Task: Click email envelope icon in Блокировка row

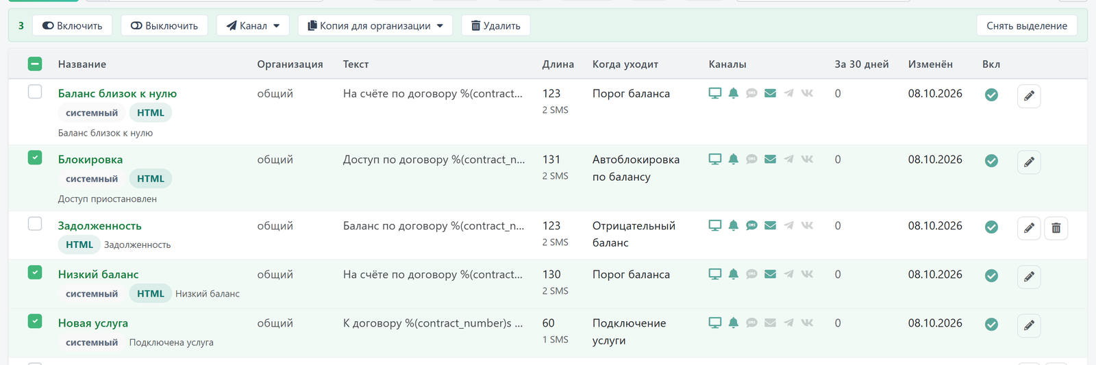Action: tap(770, 159)
